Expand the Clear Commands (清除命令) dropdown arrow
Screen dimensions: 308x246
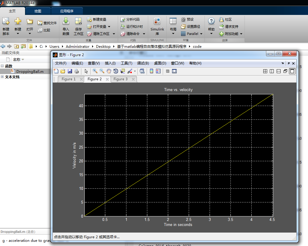[144, 34]
